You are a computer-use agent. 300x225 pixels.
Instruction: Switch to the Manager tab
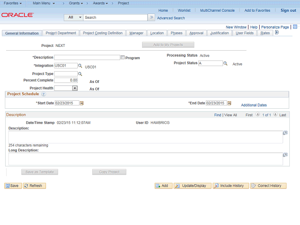click(136, 33)
